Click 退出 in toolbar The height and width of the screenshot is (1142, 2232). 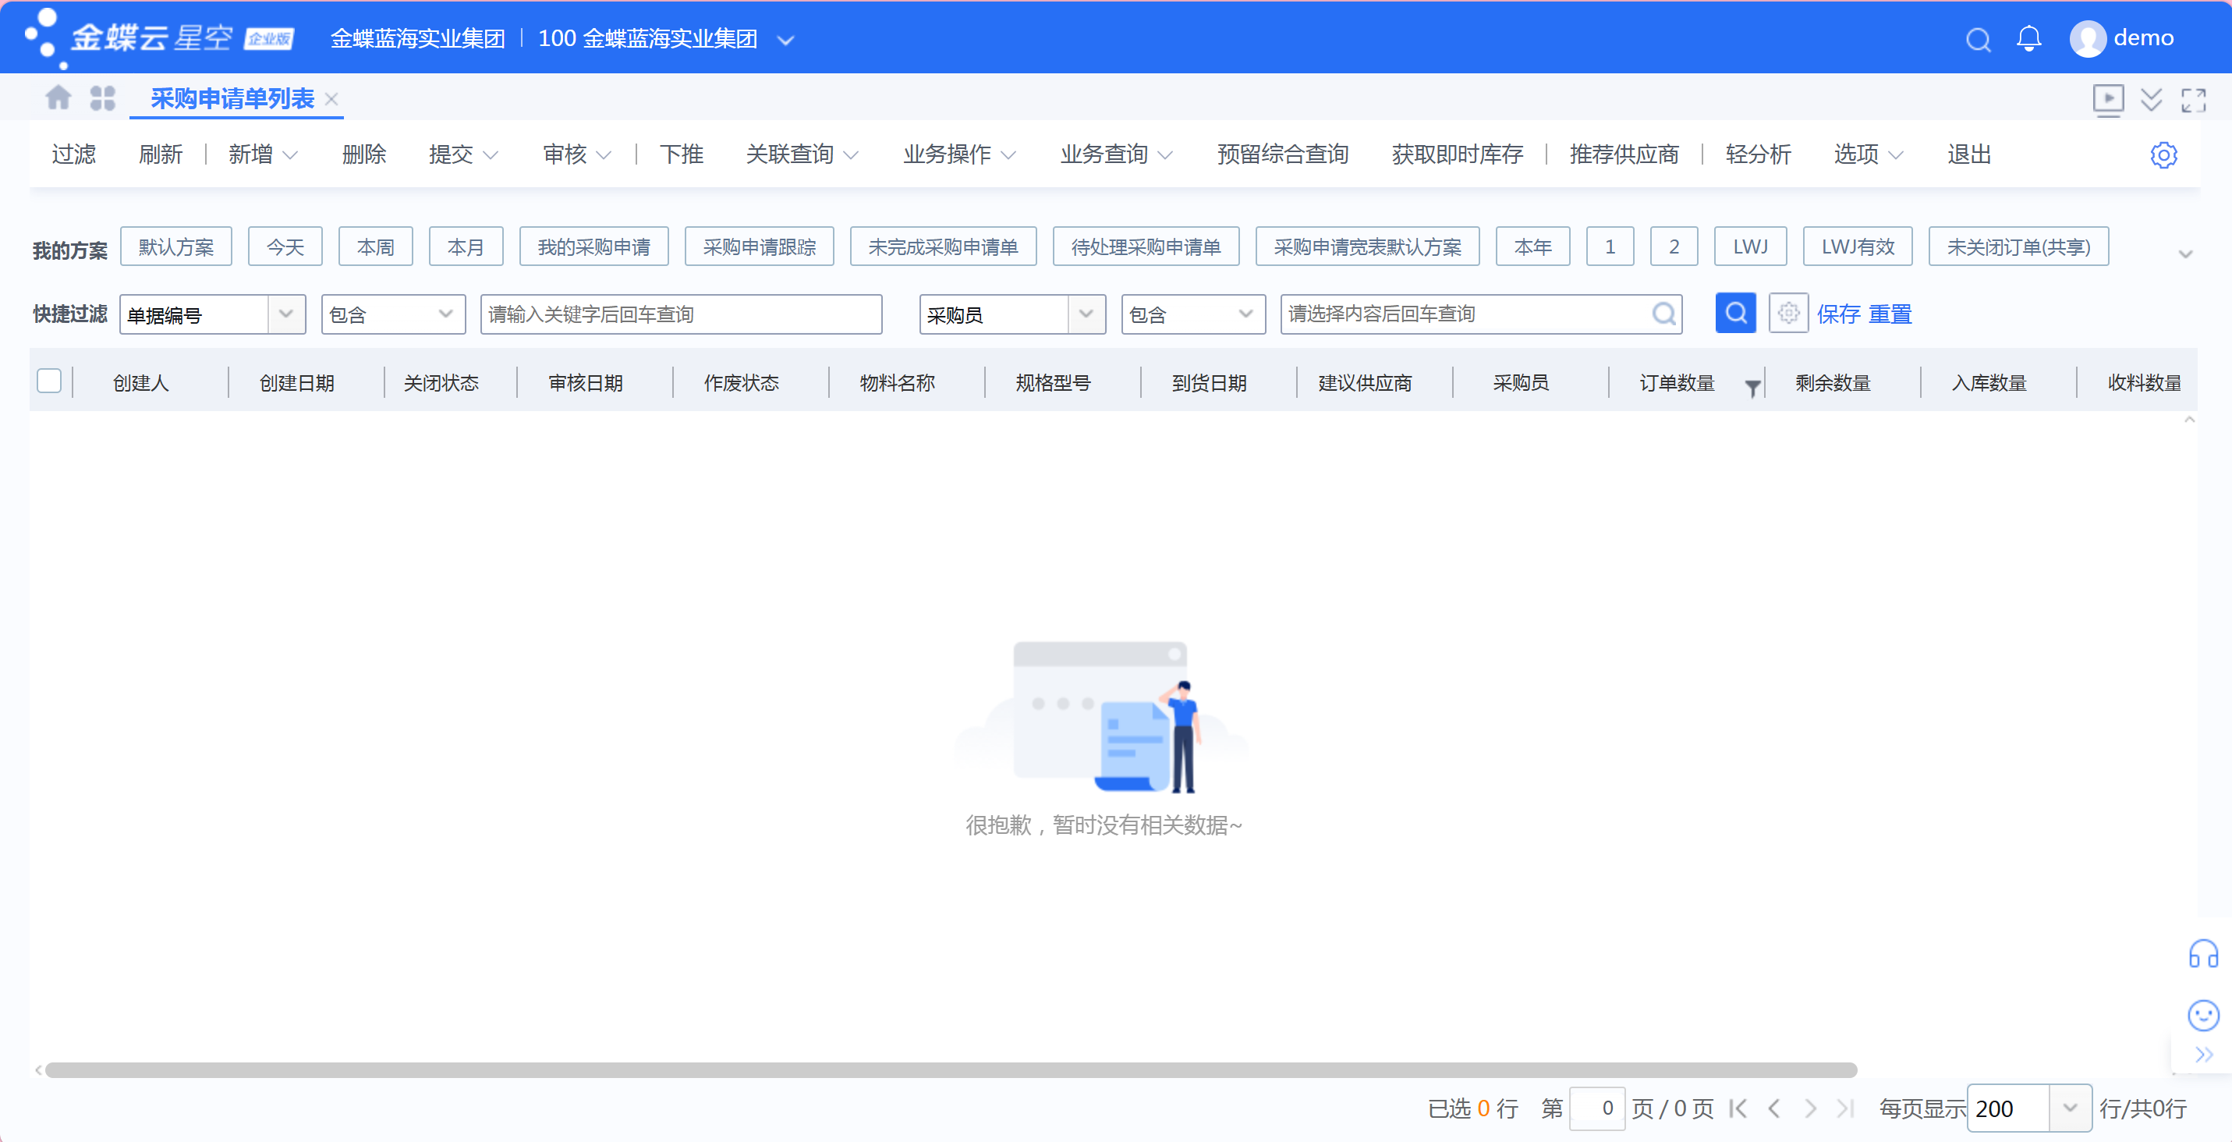point(1968,154)
